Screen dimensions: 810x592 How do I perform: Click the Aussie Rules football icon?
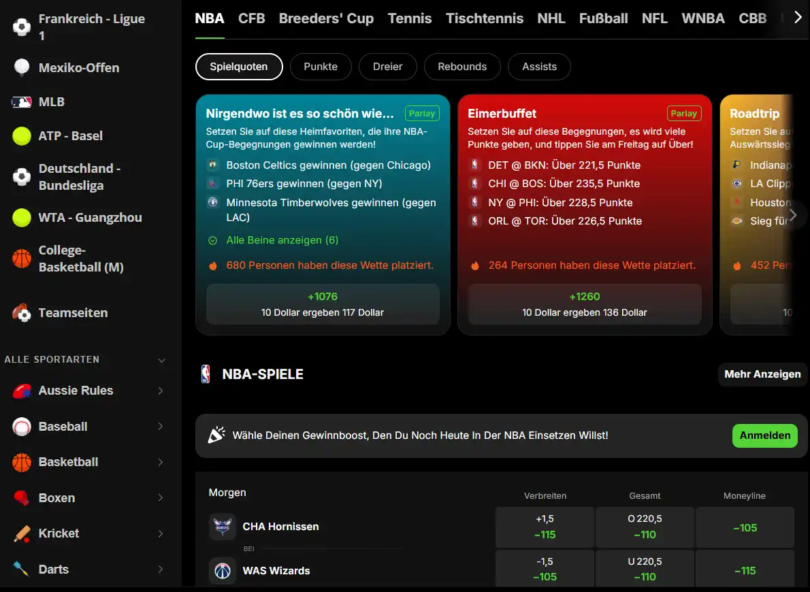click(x=22, y=391)
